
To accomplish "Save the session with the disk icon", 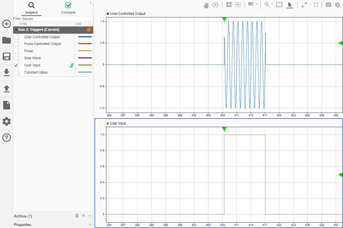I will coord(6,56).
